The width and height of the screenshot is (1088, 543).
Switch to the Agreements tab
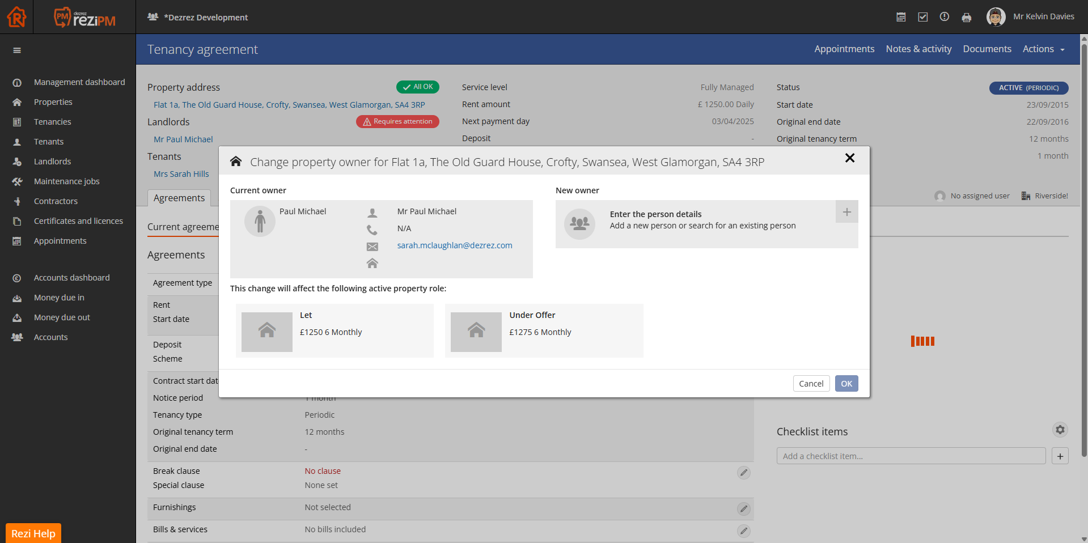pyautogui.click(x=179, y=198)
